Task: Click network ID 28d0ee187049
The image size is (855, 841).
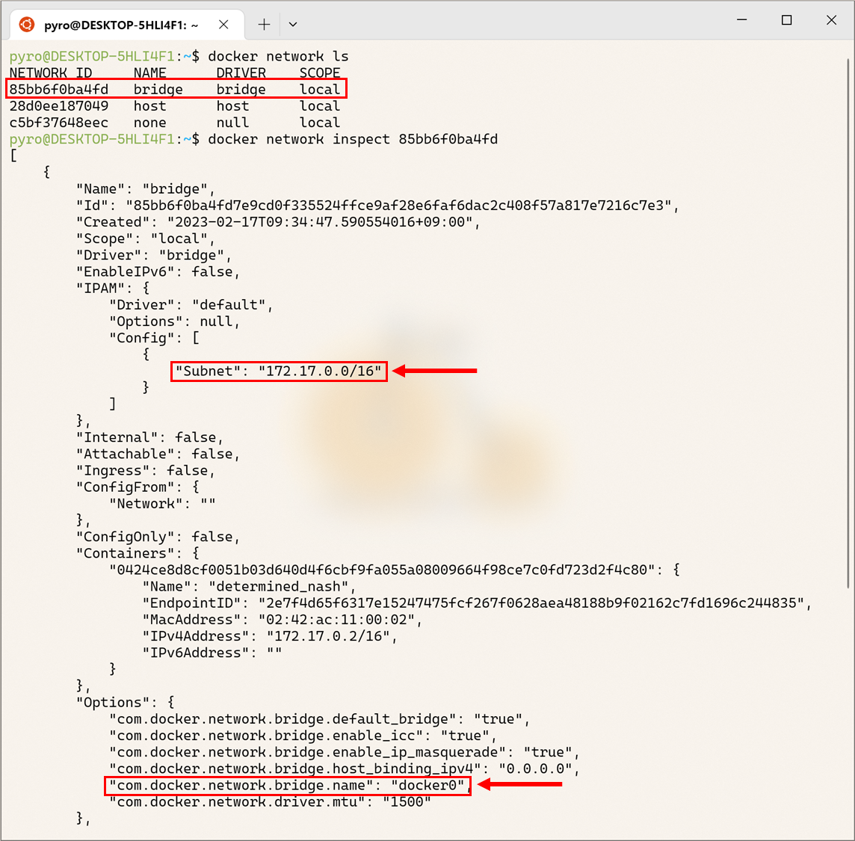Action: [x=59, y=106]
